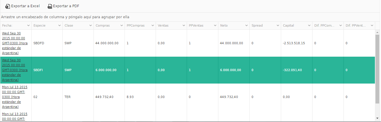Open the Capital column menu arrow
Viewport: 381px width, 122px height.
point(309,25)
